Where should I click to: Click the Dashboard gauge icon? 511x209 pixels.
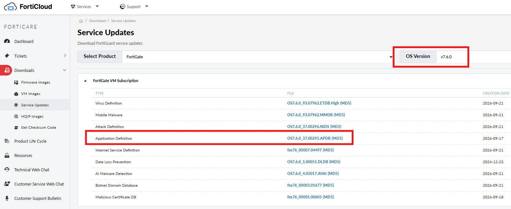tap(7, 41)
